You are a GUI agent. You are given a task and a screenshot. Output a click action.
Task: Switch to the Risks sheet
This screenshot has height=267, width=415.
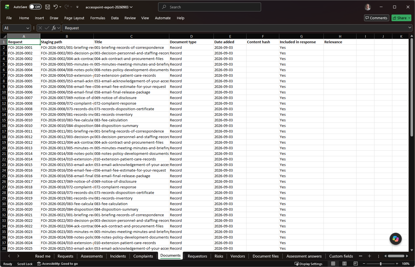219,256
